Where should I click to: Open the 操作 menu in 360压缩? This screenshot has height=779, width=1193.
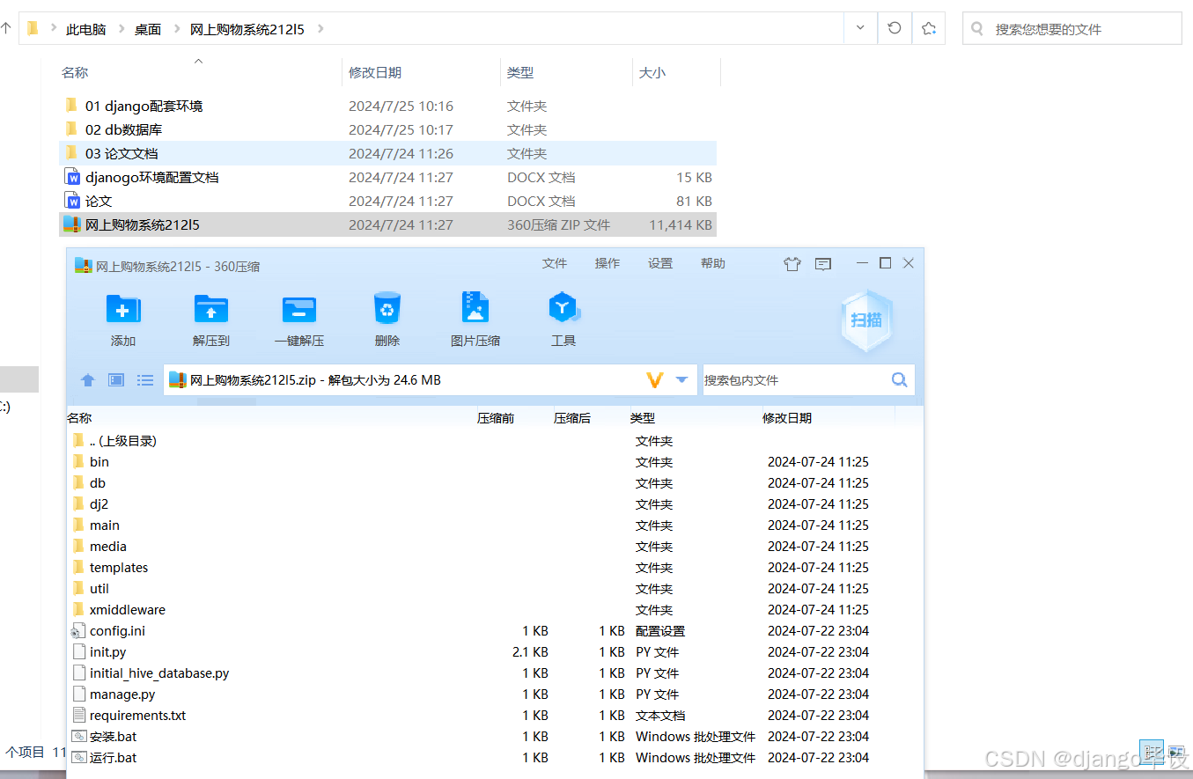click(x=608, y=263)
